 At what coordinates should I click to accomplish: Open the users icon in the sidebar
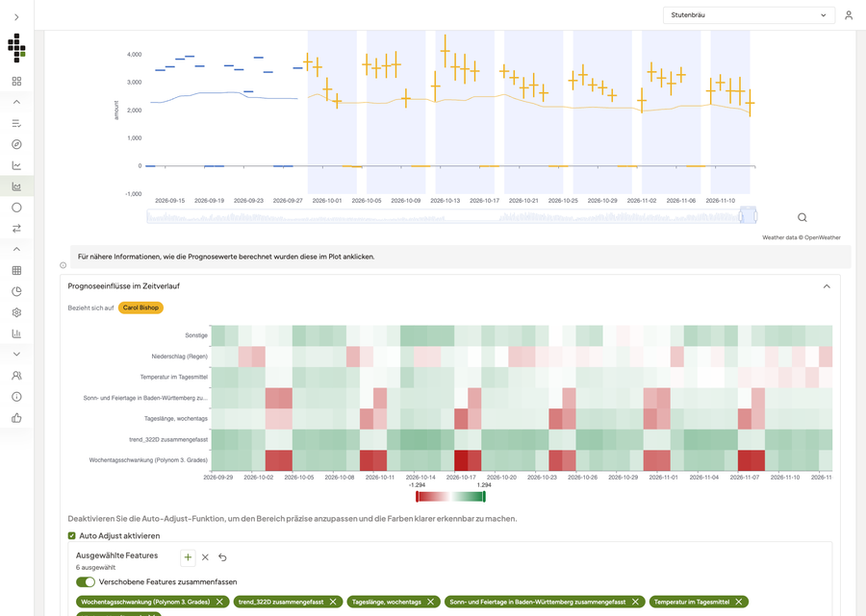point(16,376)
